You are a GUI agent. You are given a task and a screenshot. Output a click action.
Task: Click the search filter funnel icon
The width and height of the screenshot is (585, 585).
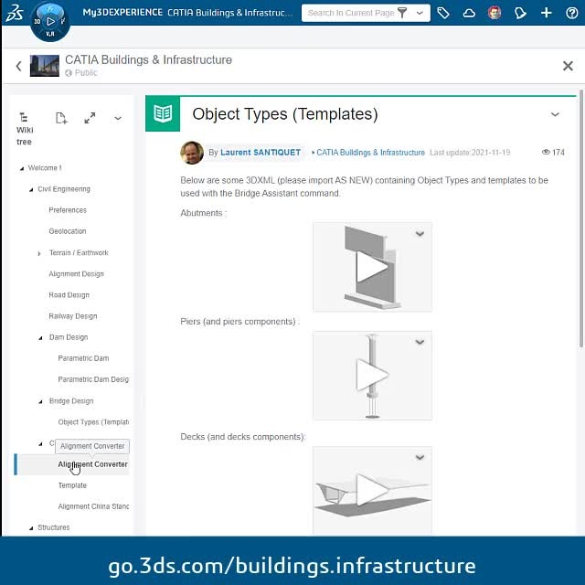coord(402,13)
